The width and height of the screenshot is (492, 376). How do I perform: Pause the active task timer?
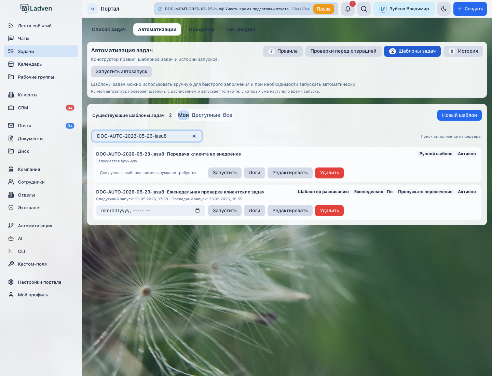pos(324,9)
